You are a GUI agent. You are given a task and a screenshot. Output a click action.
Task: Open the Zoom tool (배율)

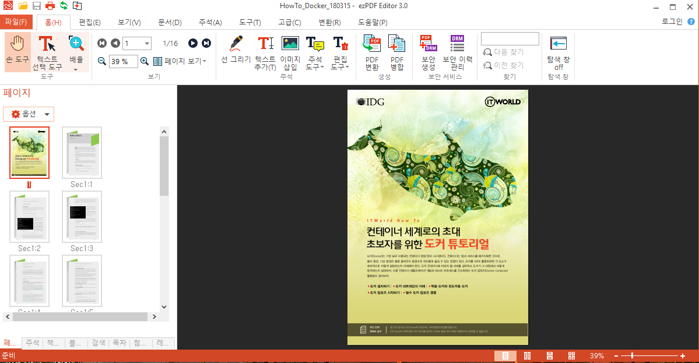(76, 52)
